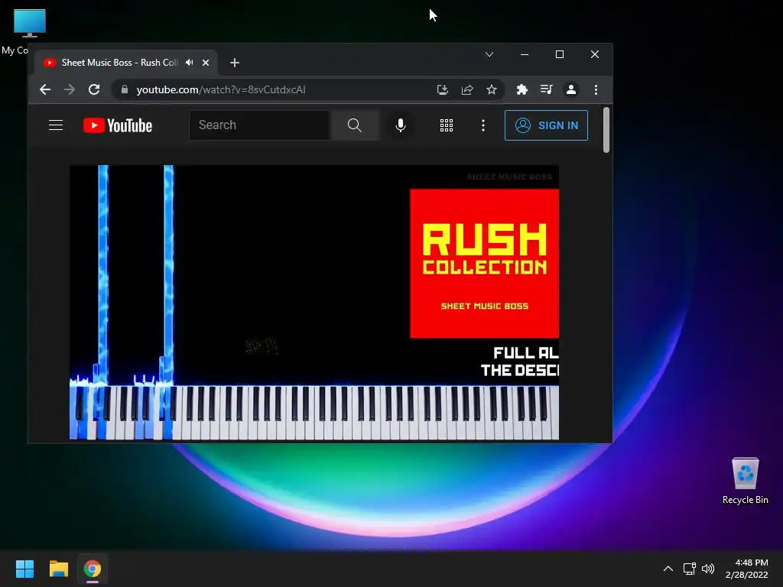The image size is (783, 587).
Task: Minimize the Chrome window
Action: tap(525, 54)
